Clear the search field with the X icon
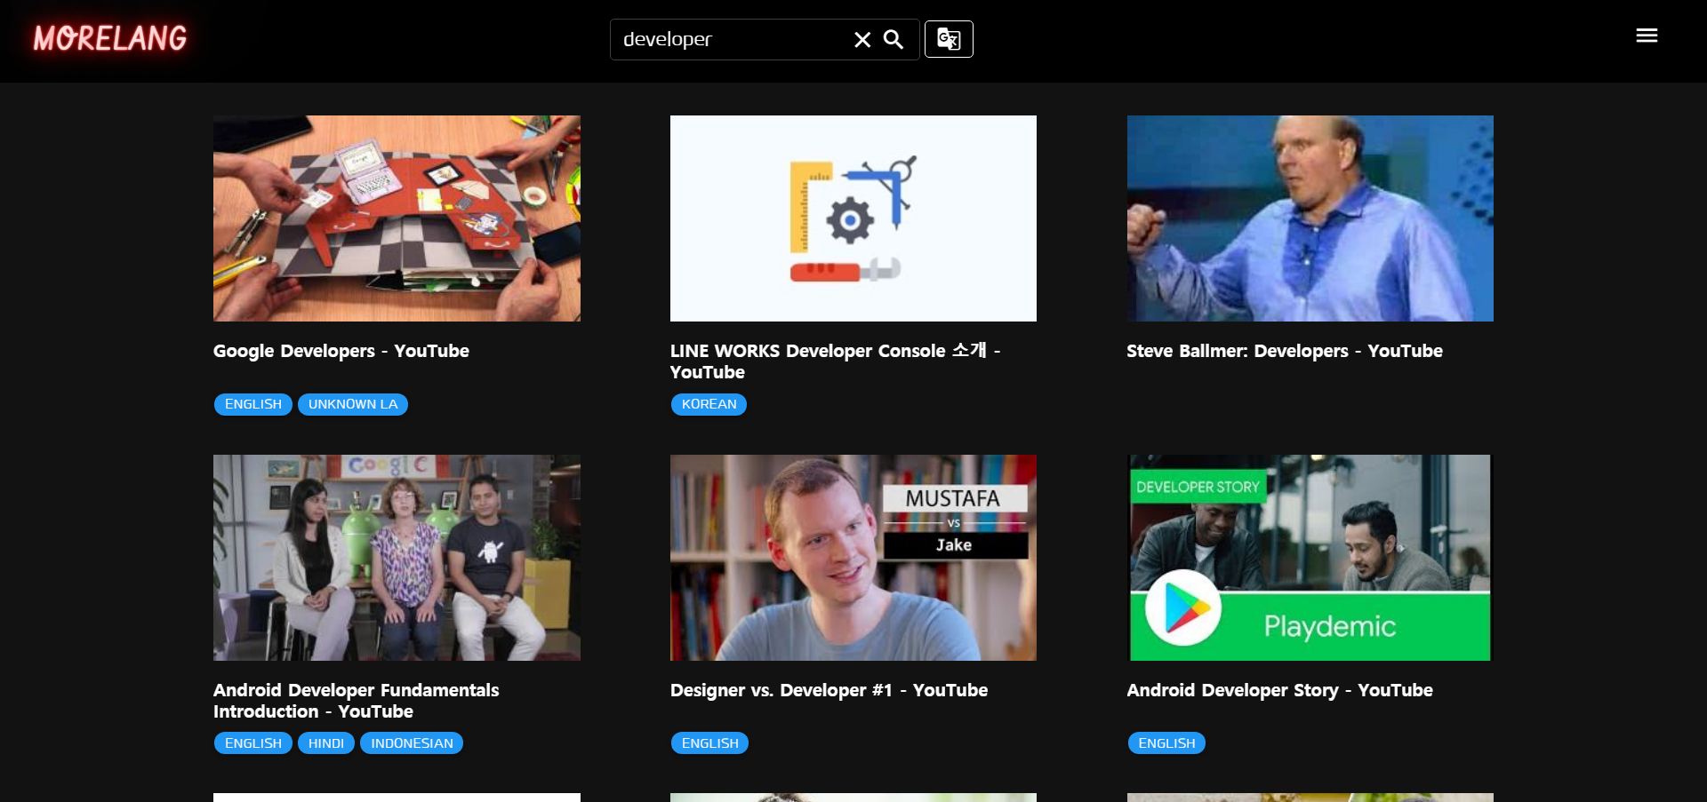 click(x=862, y=40)
